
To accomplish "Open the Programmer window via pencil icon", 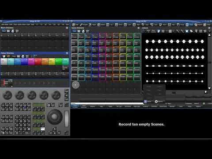I will [83, 25].
